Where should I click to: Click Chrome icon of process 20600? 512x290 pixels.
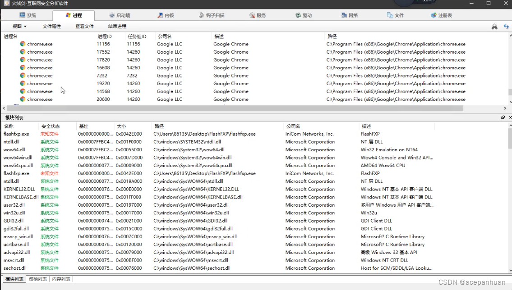(23, 99)
